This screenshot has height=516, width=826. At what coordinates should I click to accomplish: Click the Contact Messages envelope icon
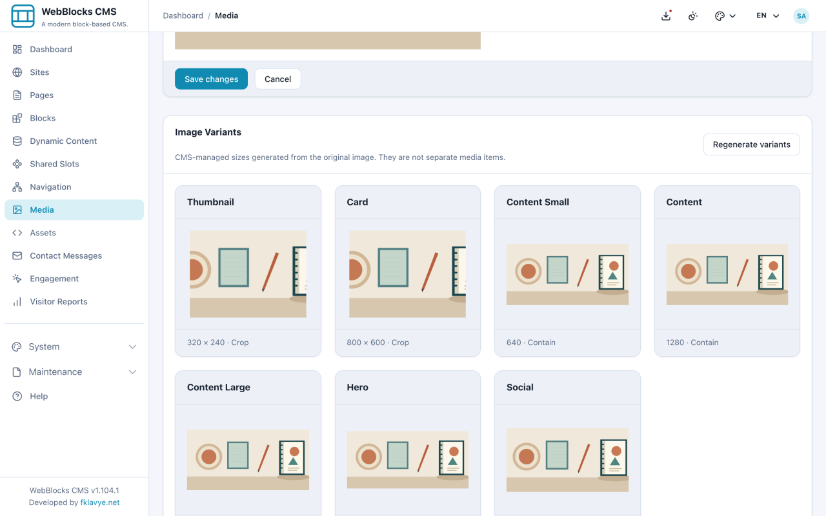pyautogui.click(x=17, y=256)
